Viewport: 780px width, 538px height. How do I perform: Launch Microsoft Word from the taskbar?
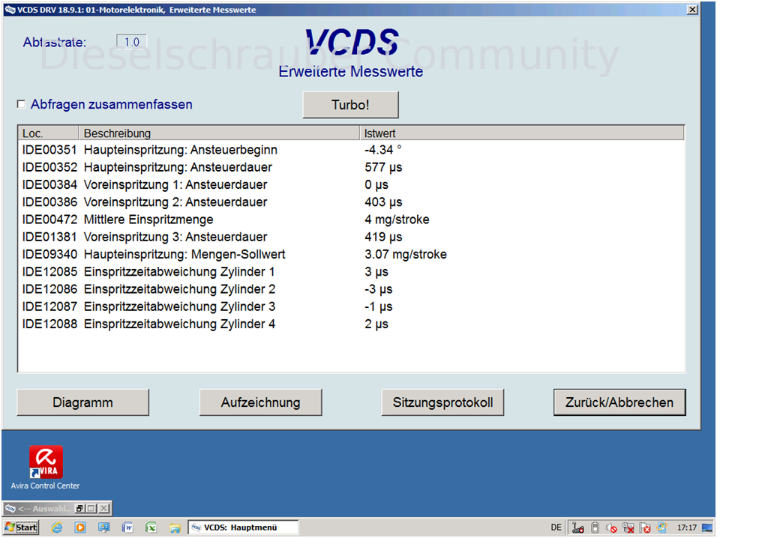point(127,528)
